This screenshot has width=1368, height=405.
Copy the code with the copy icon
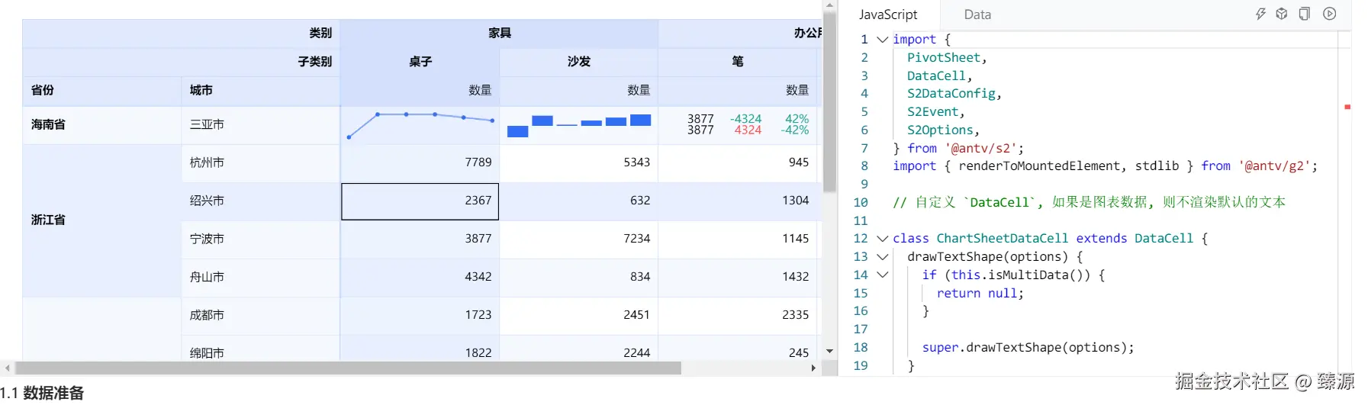click(1305, 14)
